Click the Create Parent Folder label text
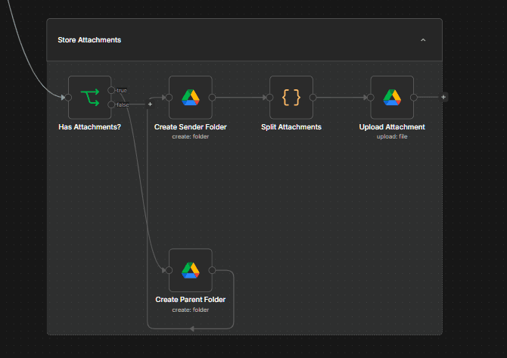Viewport: 507px width, 358px height. point(191,300)
